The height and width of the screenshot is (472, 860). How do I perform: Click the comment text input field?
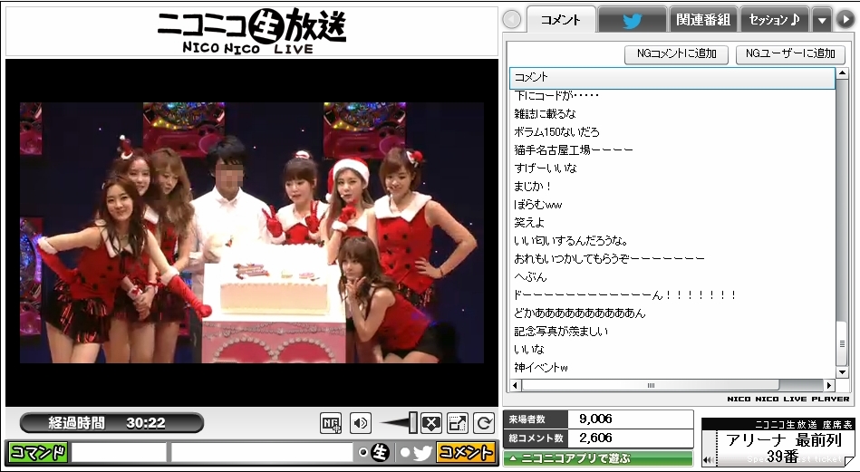coord(262,453)
